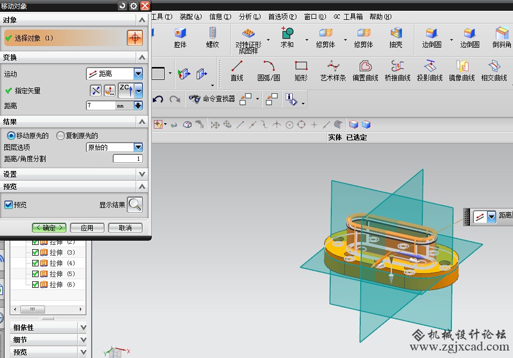
Task: Click the crosshair select-object icon in dialog
Action: coord(135,38)
